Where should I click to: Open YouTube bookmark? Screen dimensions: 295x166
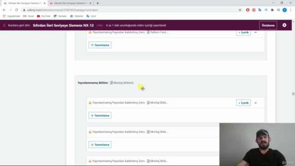(44, 16)
